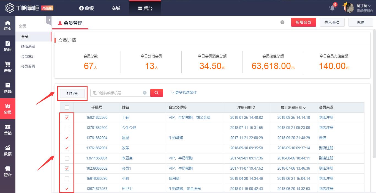376x193 pixels.
Task: Select 储值消费 in the submenu
Action: coord(28,46)
